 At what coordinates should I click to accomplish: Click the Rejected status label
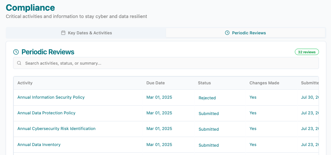[207, 98]
